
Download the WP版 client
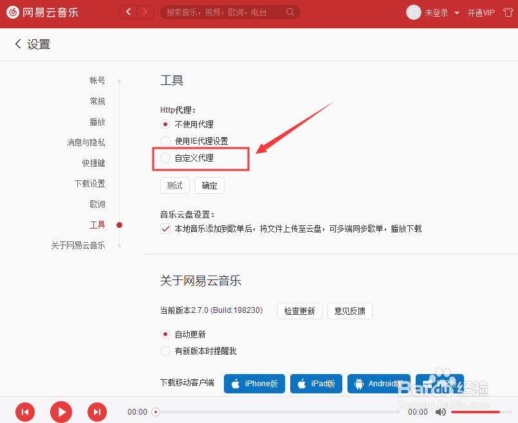pos(439,384)
